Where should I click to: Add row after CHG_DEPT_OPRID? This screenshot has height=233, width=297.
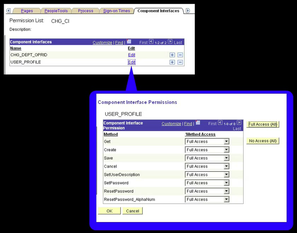pos(172,55)
